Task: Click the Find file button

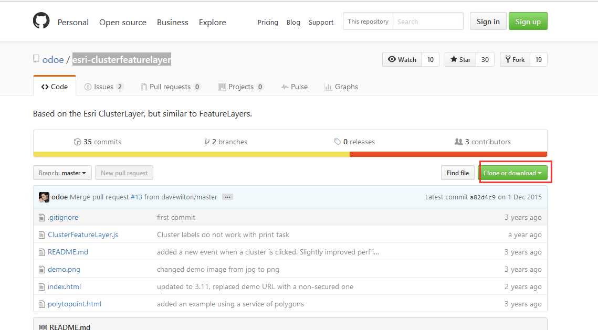Action: (458, 173)
